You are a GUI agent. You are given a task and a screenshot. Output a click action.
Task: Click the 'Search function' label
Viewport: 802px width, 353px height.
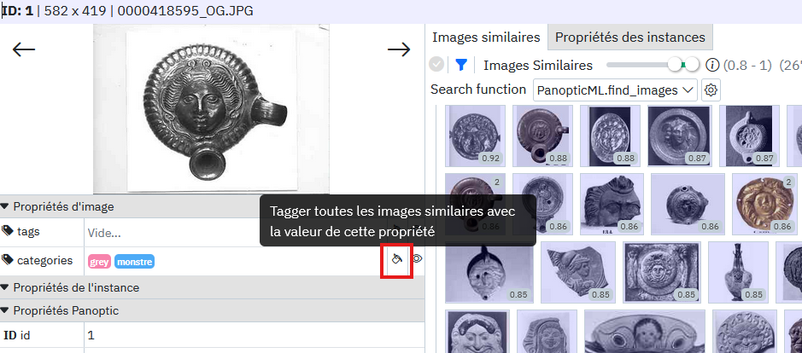(x=478, y=90)
